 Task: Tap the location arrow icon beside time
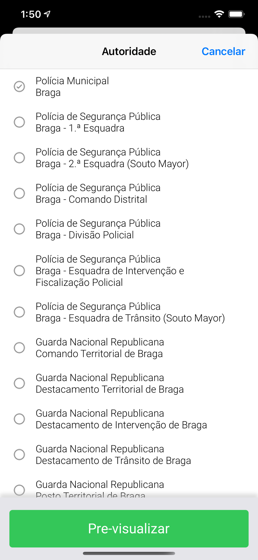tap(47, 14)
